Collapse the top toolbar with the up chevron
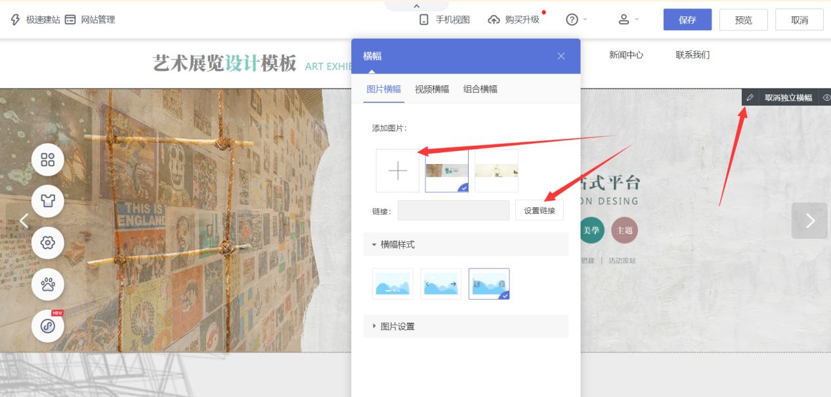Screen dimensions: 831x397 [x=416, y=6]
